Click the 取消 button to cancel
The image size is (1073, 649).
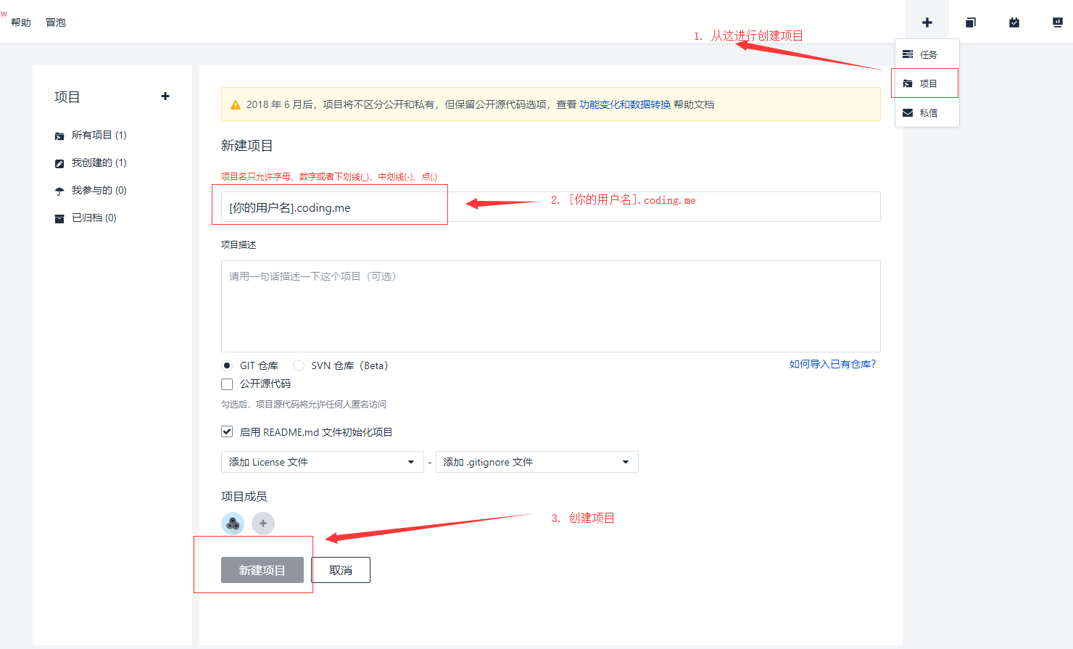coord(341,569)
